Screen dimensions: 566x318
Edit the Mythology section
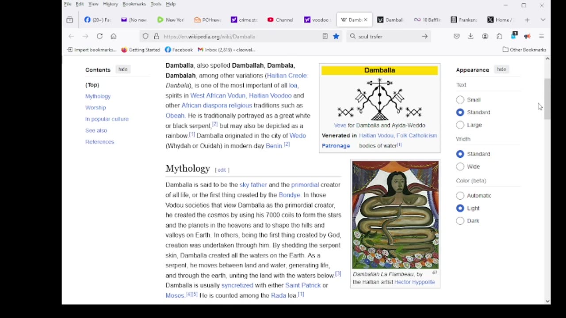222,170
